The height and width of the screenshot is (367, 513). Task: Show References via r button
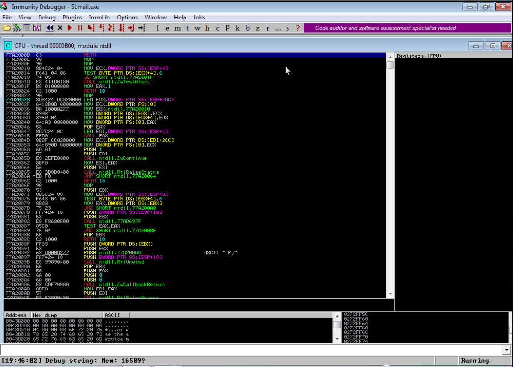coord(267,28)
